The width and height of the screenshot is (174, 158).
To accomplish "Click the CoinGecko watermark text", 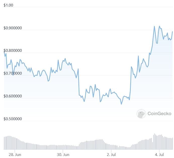I will (x=159, y=114).
